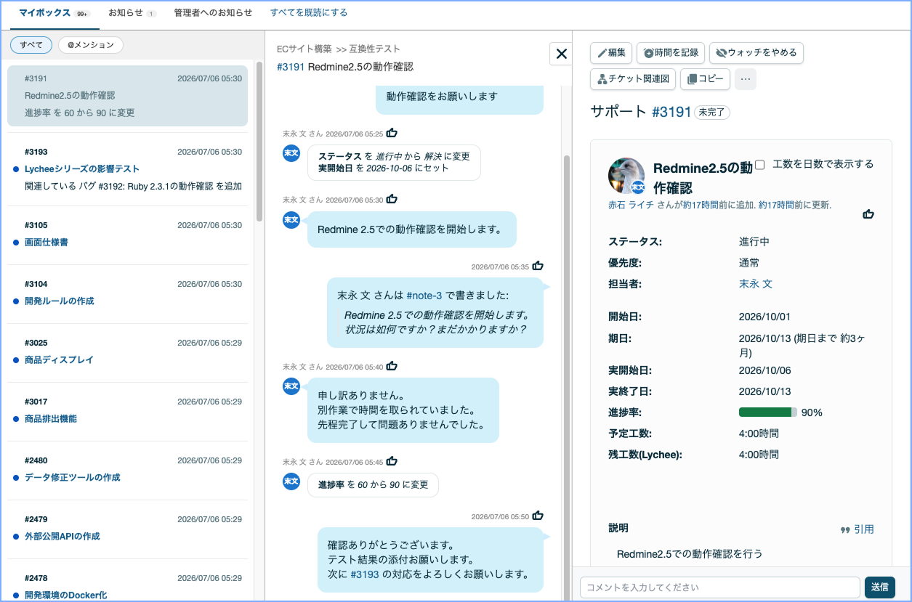
Task: Click 末文 avatar beside 05:45 entry
Action: tap(291, 481)
